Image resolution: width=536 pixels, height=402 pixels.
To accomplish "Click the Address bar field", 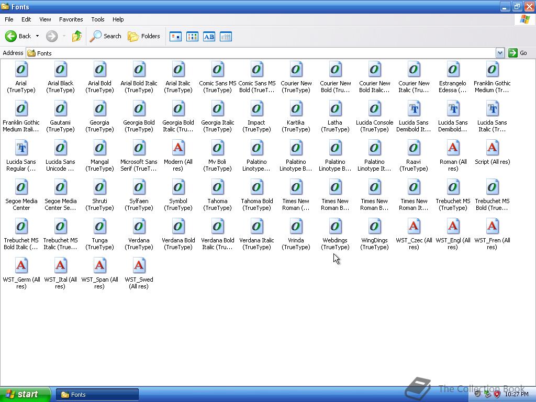I will pos(261,53).
